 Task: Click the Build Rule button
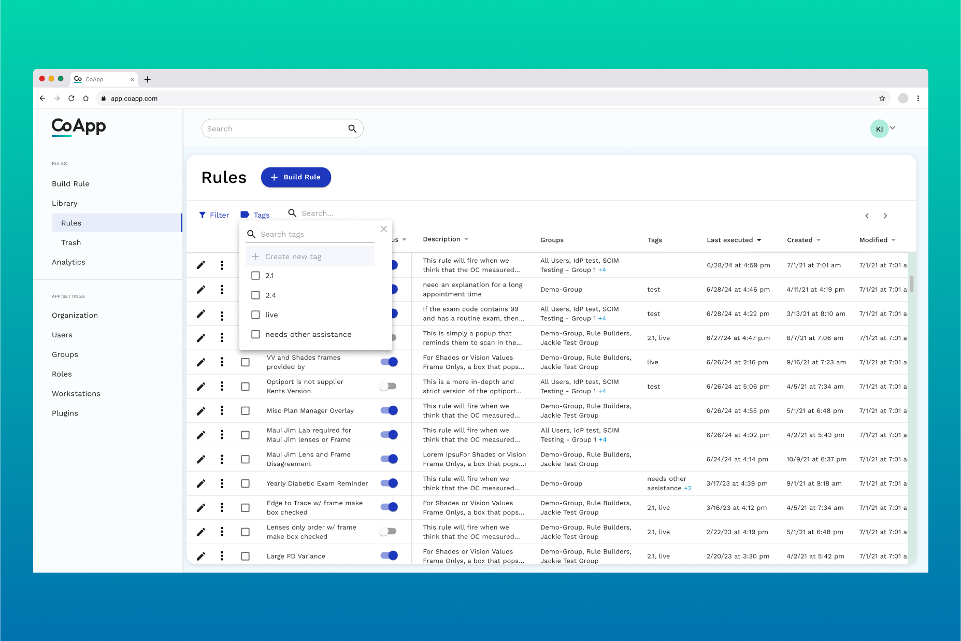tap(296, 177)
